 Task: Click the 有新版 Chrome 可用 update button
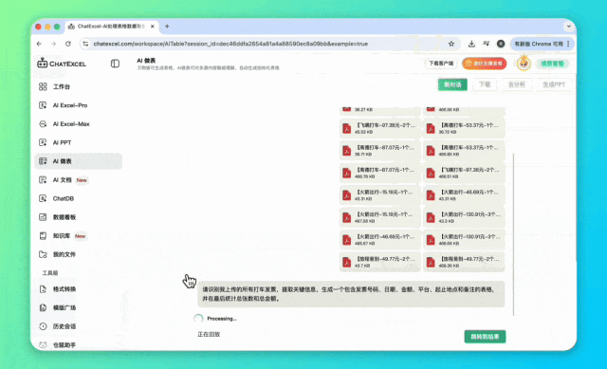click(x=542, y=44)
